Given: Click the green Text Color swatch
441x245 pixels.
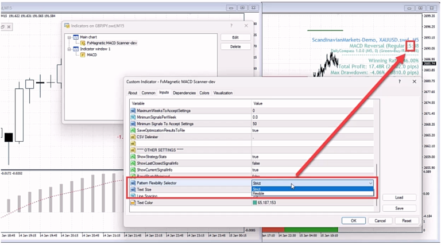Looking at the screenshot, I should (x=255, y=203).
